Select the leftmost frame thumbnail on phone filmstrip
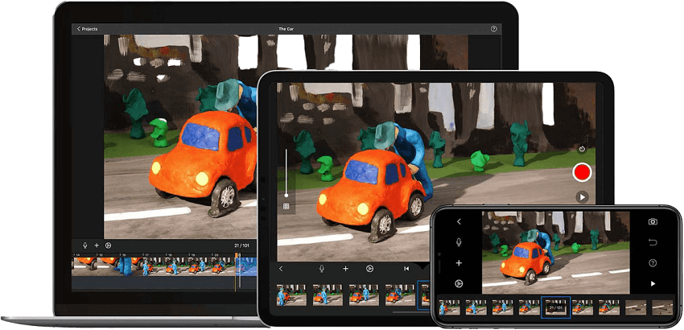Viewport: 684px width, 330px height. (449, 307)
